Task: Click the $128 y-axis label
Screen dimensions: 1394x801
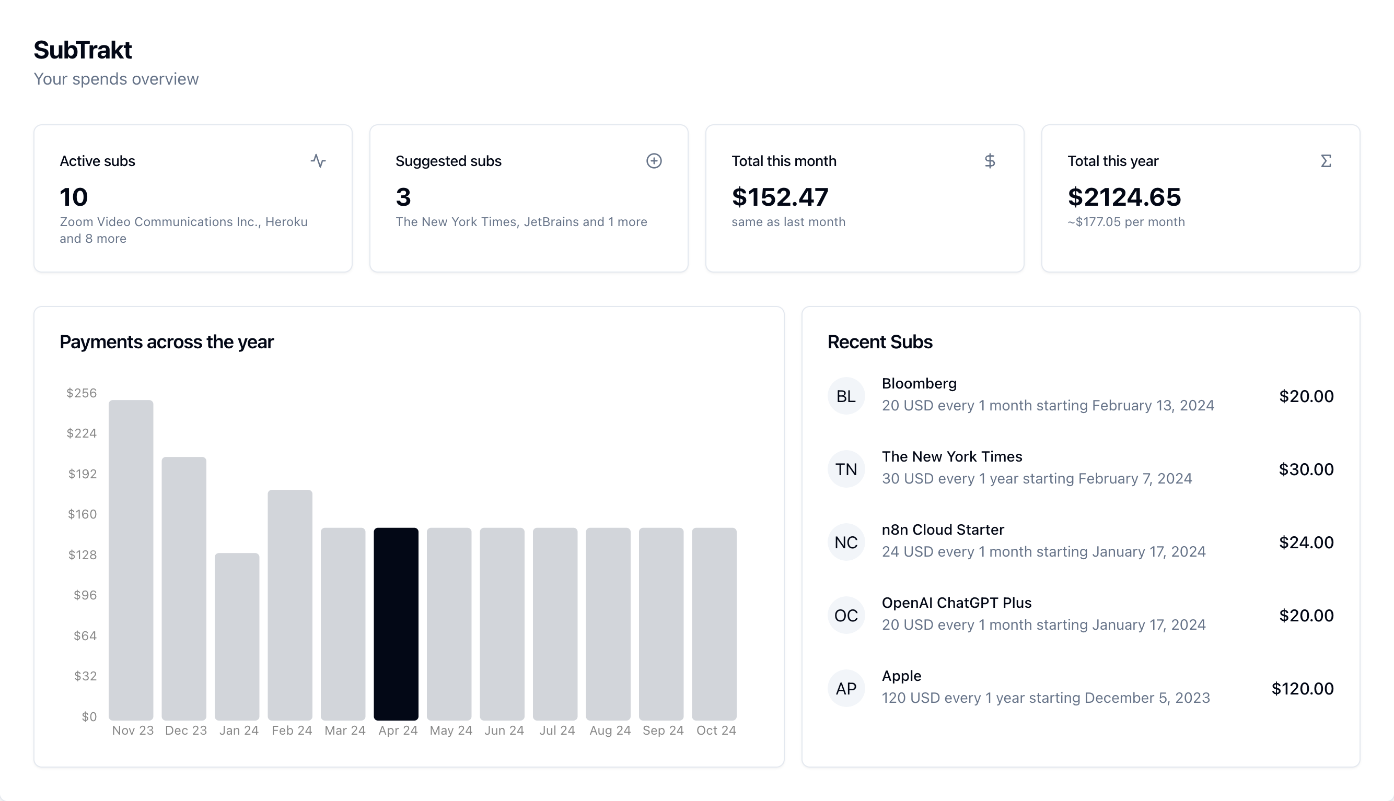Action: pyautogui.click(x=83, y=555)
